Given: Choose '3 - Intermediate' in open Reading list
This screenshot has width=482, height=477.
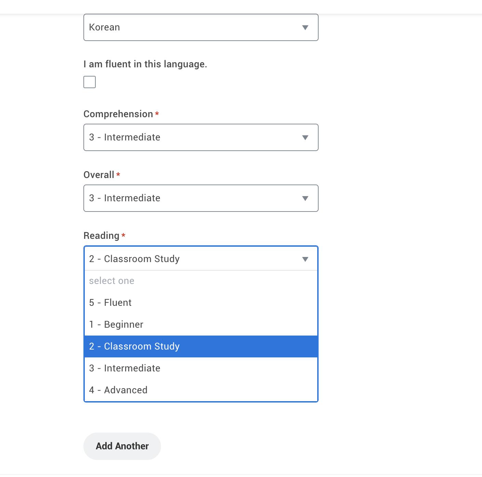Looking at the screenshot, I should point(125,368).
